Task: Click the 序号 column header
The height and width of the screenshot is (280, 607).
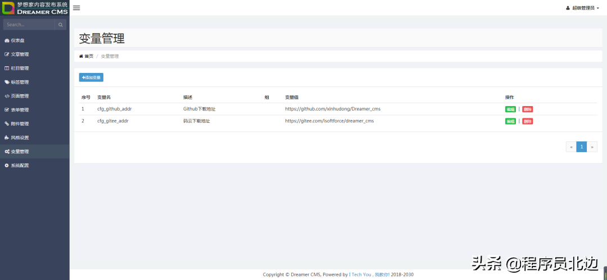Action: (86, 97)
